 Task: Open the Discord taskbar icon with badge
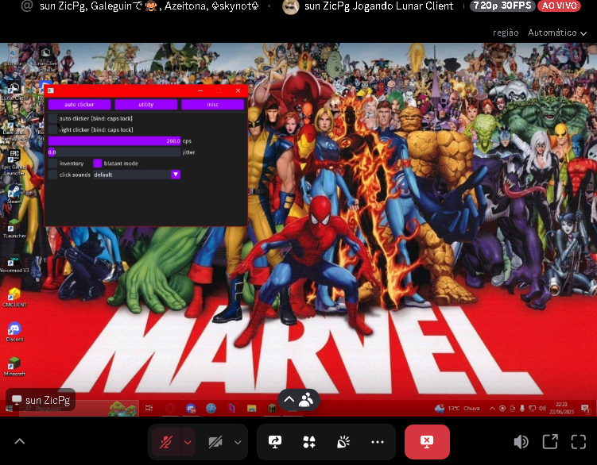[191, 409]
